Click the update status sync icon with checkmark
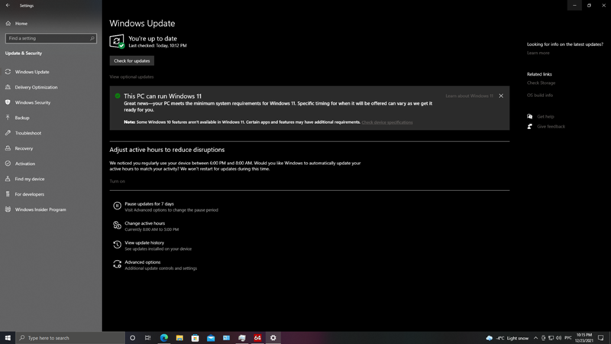Image resolution: width=611 pixels, height=344 pixels. [117, 41]
